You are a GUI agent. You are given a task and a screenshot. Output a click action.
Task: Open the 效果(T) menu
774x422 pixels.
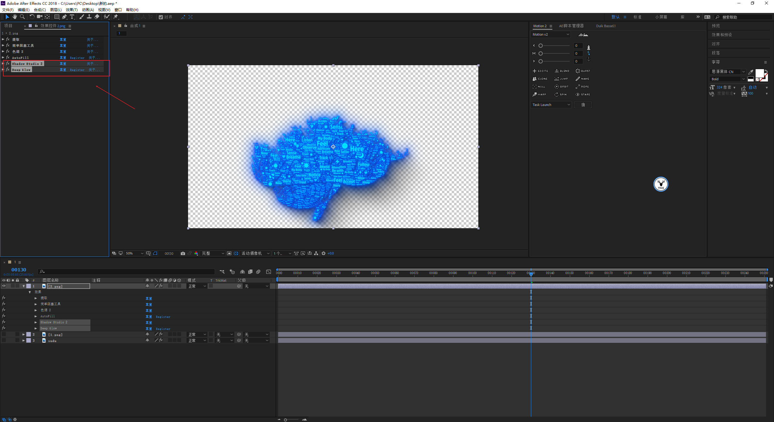(x=72, y=10)
